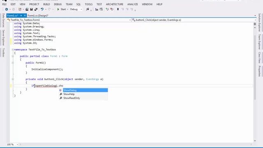Click the increase indent toolbar icon
The image size is (263, 148).
click(101, 9)
